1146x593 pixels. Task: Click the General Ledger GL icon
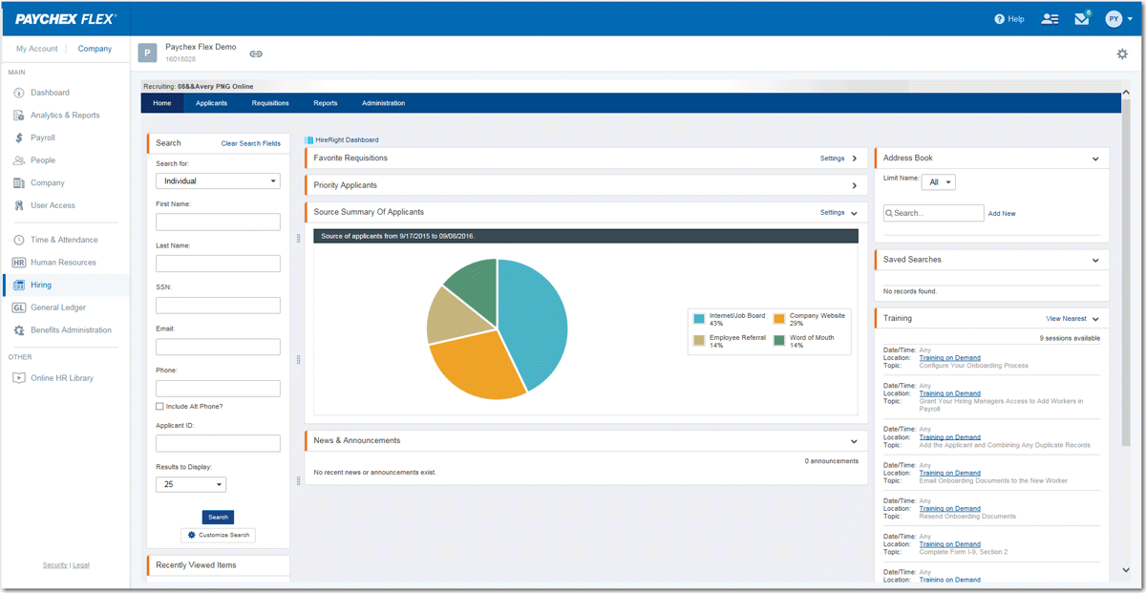click(19, 307)
